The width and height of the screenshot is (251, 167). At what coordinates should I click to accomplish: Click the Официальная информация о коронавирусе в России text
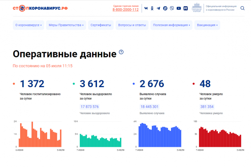pyautogui.click(x=221, y=8)
